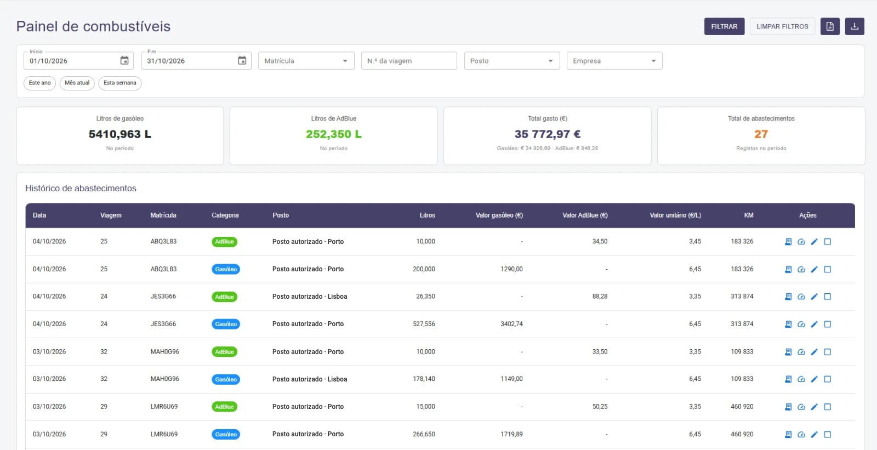This screenshot has height=450, width=877.
Task: Focus the 'N.º da viagem' input field
Action: (409, 61)
